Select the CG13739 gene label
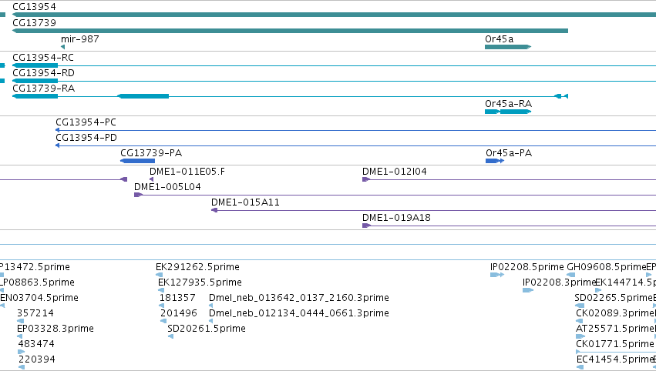The height and width of the screenshot is (371, 656). click(x=34, y=22)
